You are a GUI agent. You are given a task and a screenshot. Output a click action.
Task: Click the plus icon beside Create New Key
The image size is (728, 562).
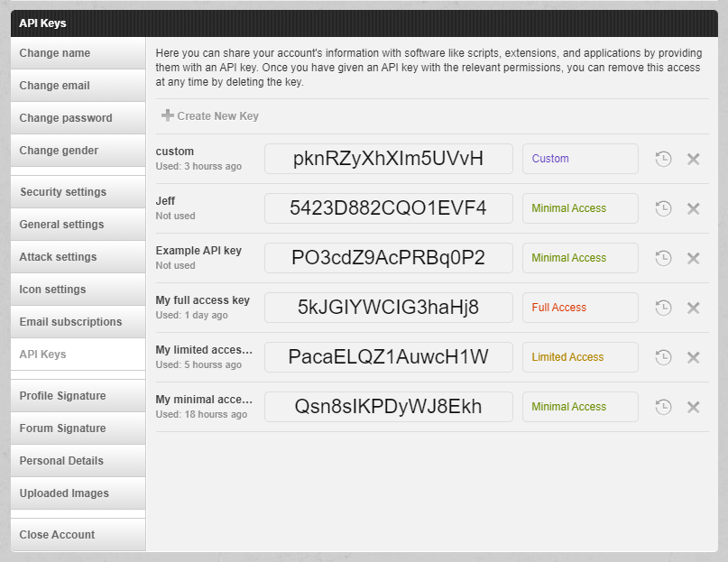(x=168, y=115)
